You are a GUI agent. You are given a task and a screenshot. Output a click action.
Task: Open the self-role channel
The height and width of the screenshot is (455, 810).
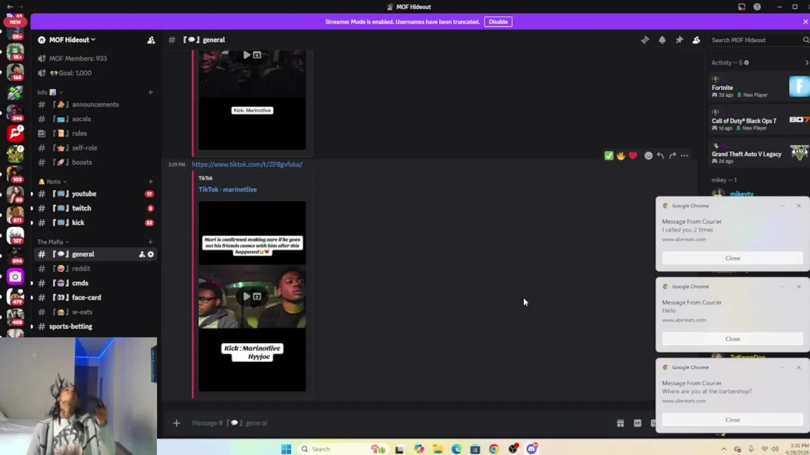[95, 148]
